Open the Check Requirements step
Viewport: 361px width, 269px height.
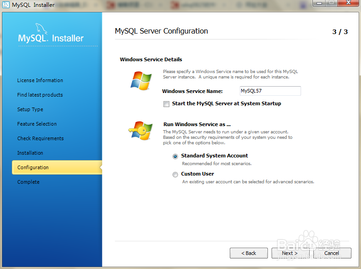coord(40,138)
